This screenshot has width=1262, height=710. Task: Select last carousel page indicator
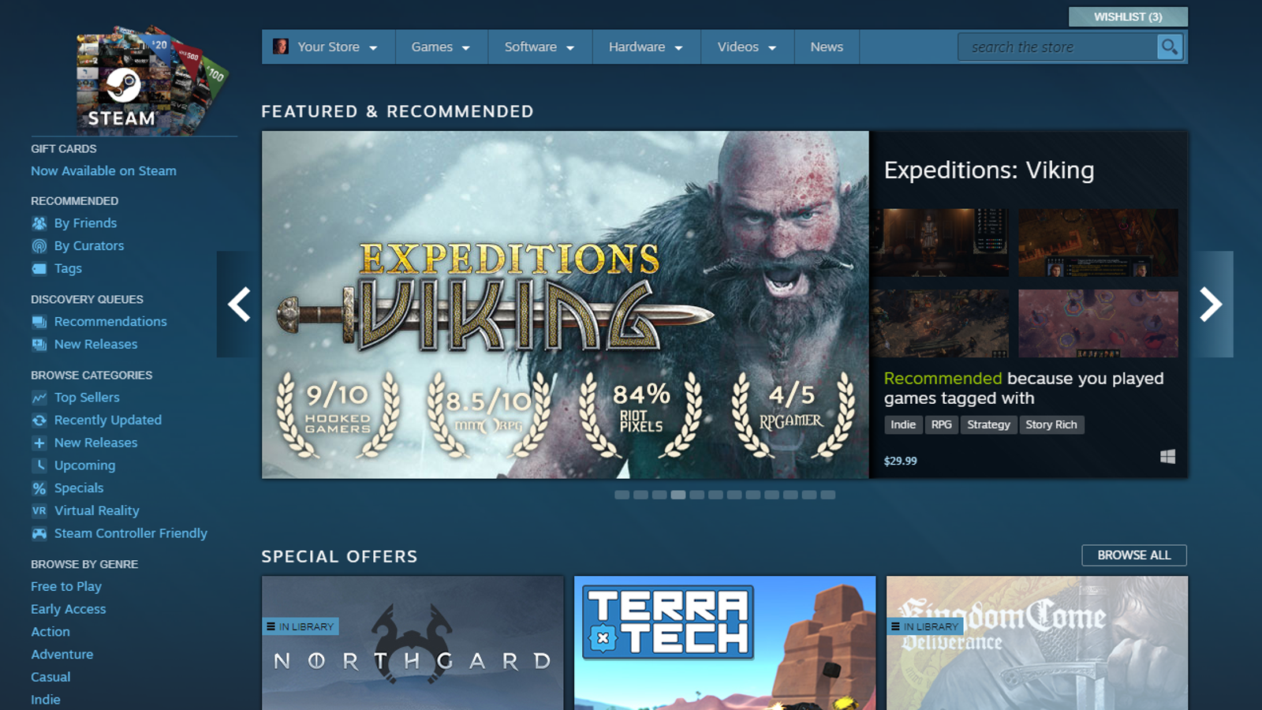click(x=827, y=495)
